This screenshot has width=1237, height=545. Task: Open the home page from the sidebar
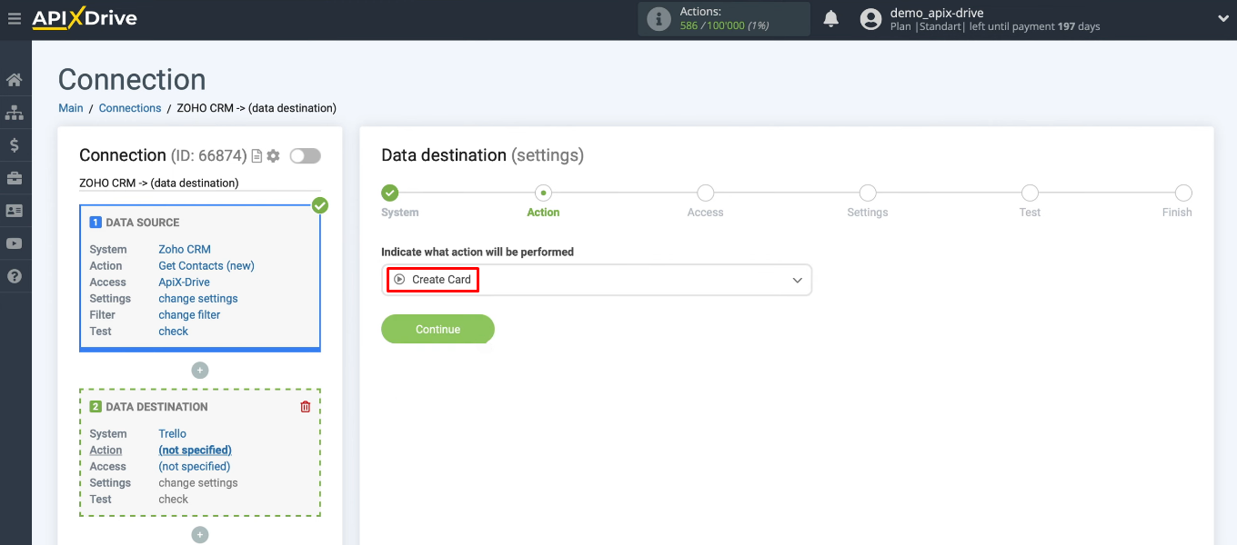[15, 79]
